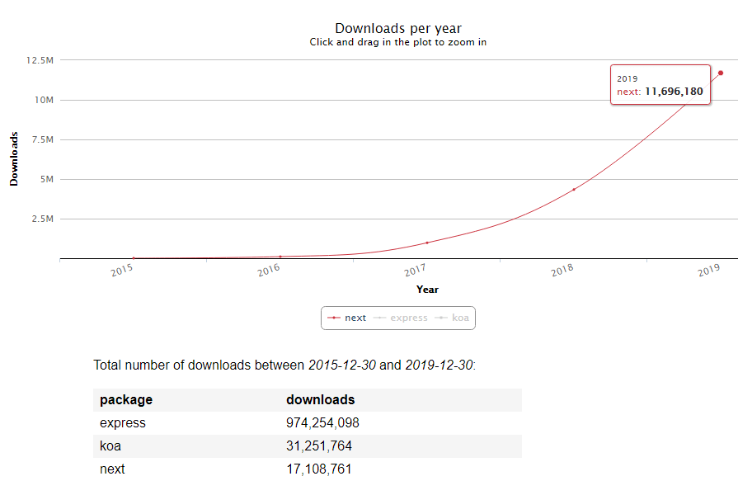This screenshot has width=738, height=495.
Task: Click the 'Downloads per year' chart title
Action: tap(398, 29)
